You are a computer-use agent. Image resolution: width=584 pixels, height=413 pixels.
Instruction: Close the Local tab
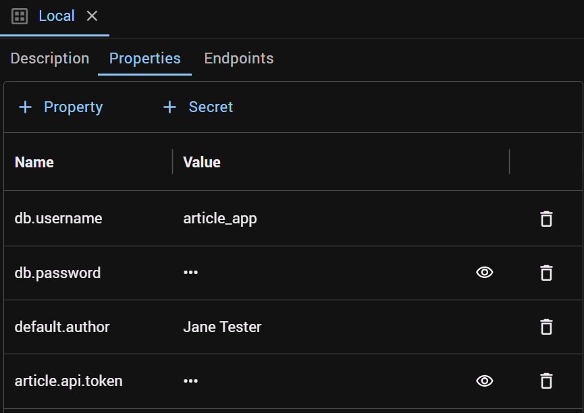pos(92,16)
